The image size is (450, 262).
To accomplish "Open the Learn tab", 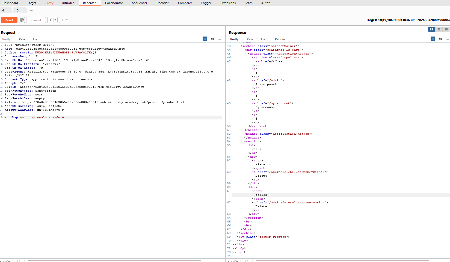I will 248,3.
